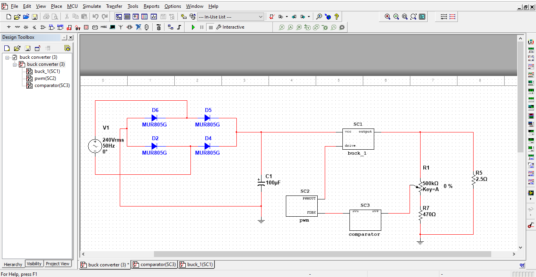
Task: Collapse the nested buck converter (3) schematic node
Action: [15, 64]
